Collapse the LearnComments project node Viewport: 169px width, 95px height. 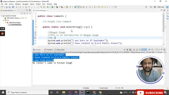pos(1,16)
